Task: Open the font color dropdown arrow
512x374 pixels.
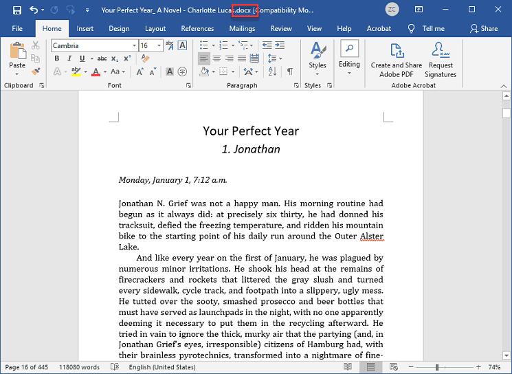Action: tap(105, 71)
